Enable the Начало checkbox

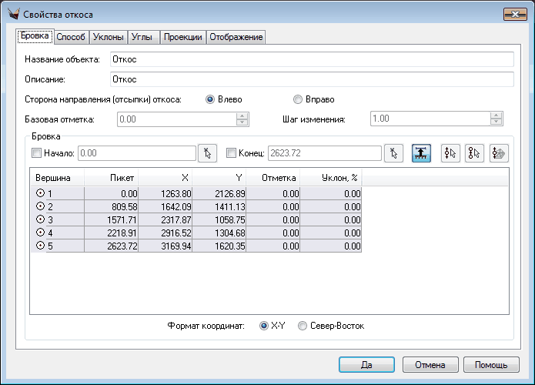point(36,153)
